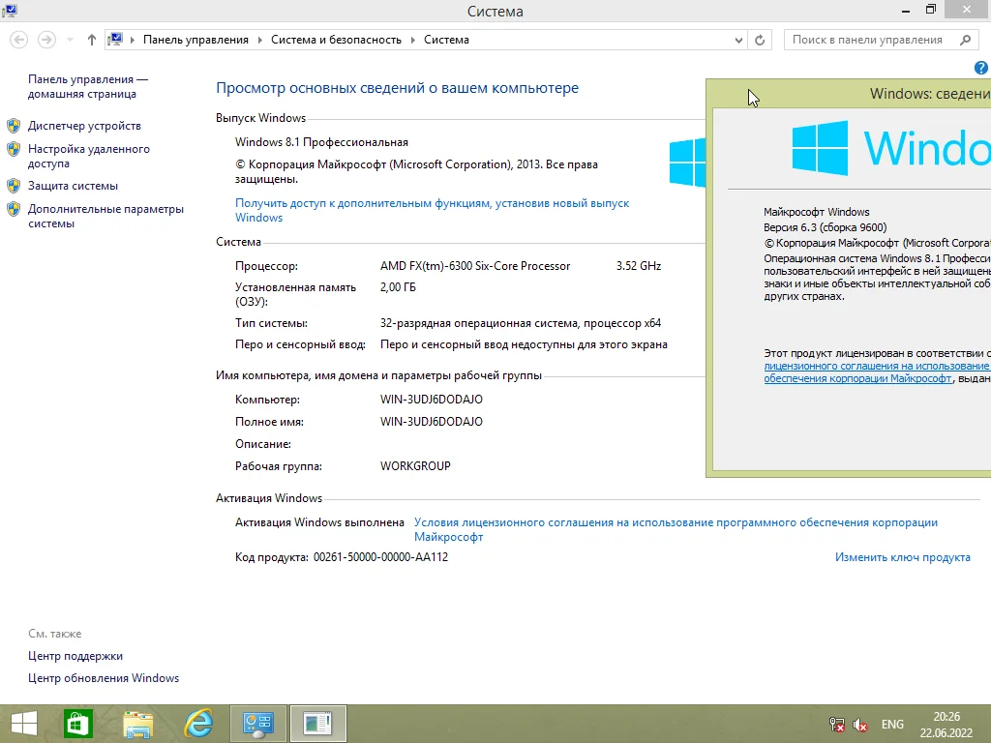This screenshot has height=743, width=991.
Task: Click the computer icon in address bar
Action: pyautogui.click(x=116, y=39)
